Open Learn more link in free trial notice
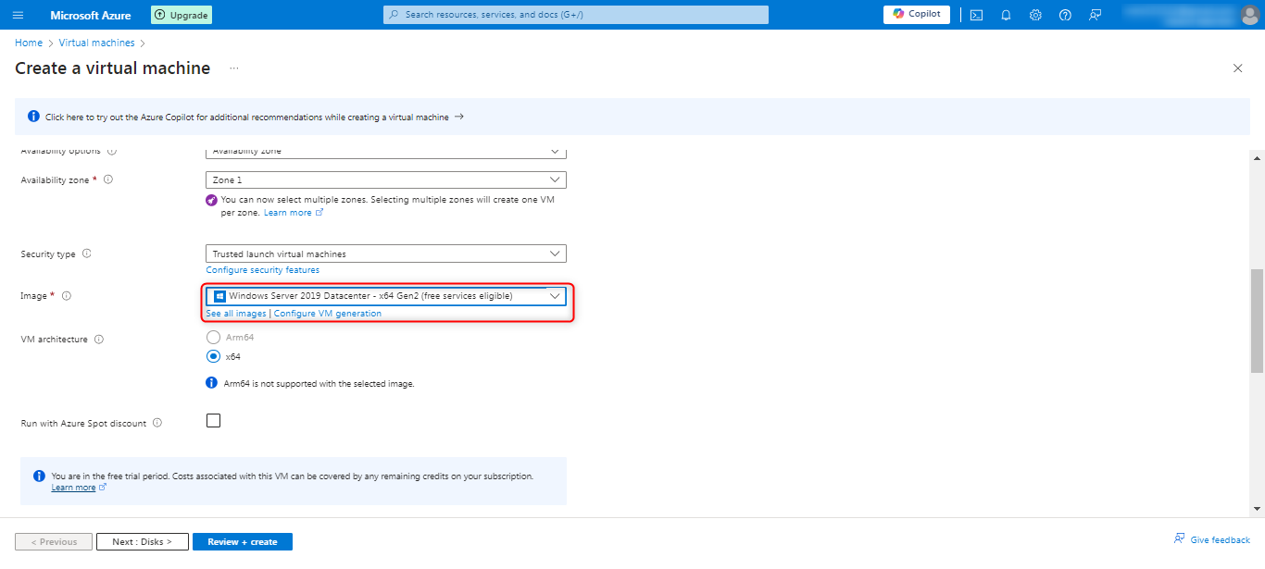This screenshot has height=569, width=1265. [x=79, y=488]
